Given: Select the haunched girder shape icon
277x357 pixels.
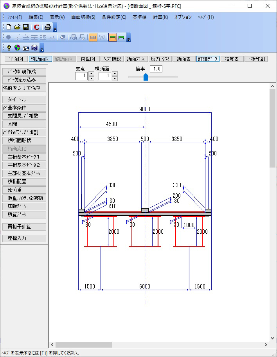Looking at the screenshot, I should 121,37.
